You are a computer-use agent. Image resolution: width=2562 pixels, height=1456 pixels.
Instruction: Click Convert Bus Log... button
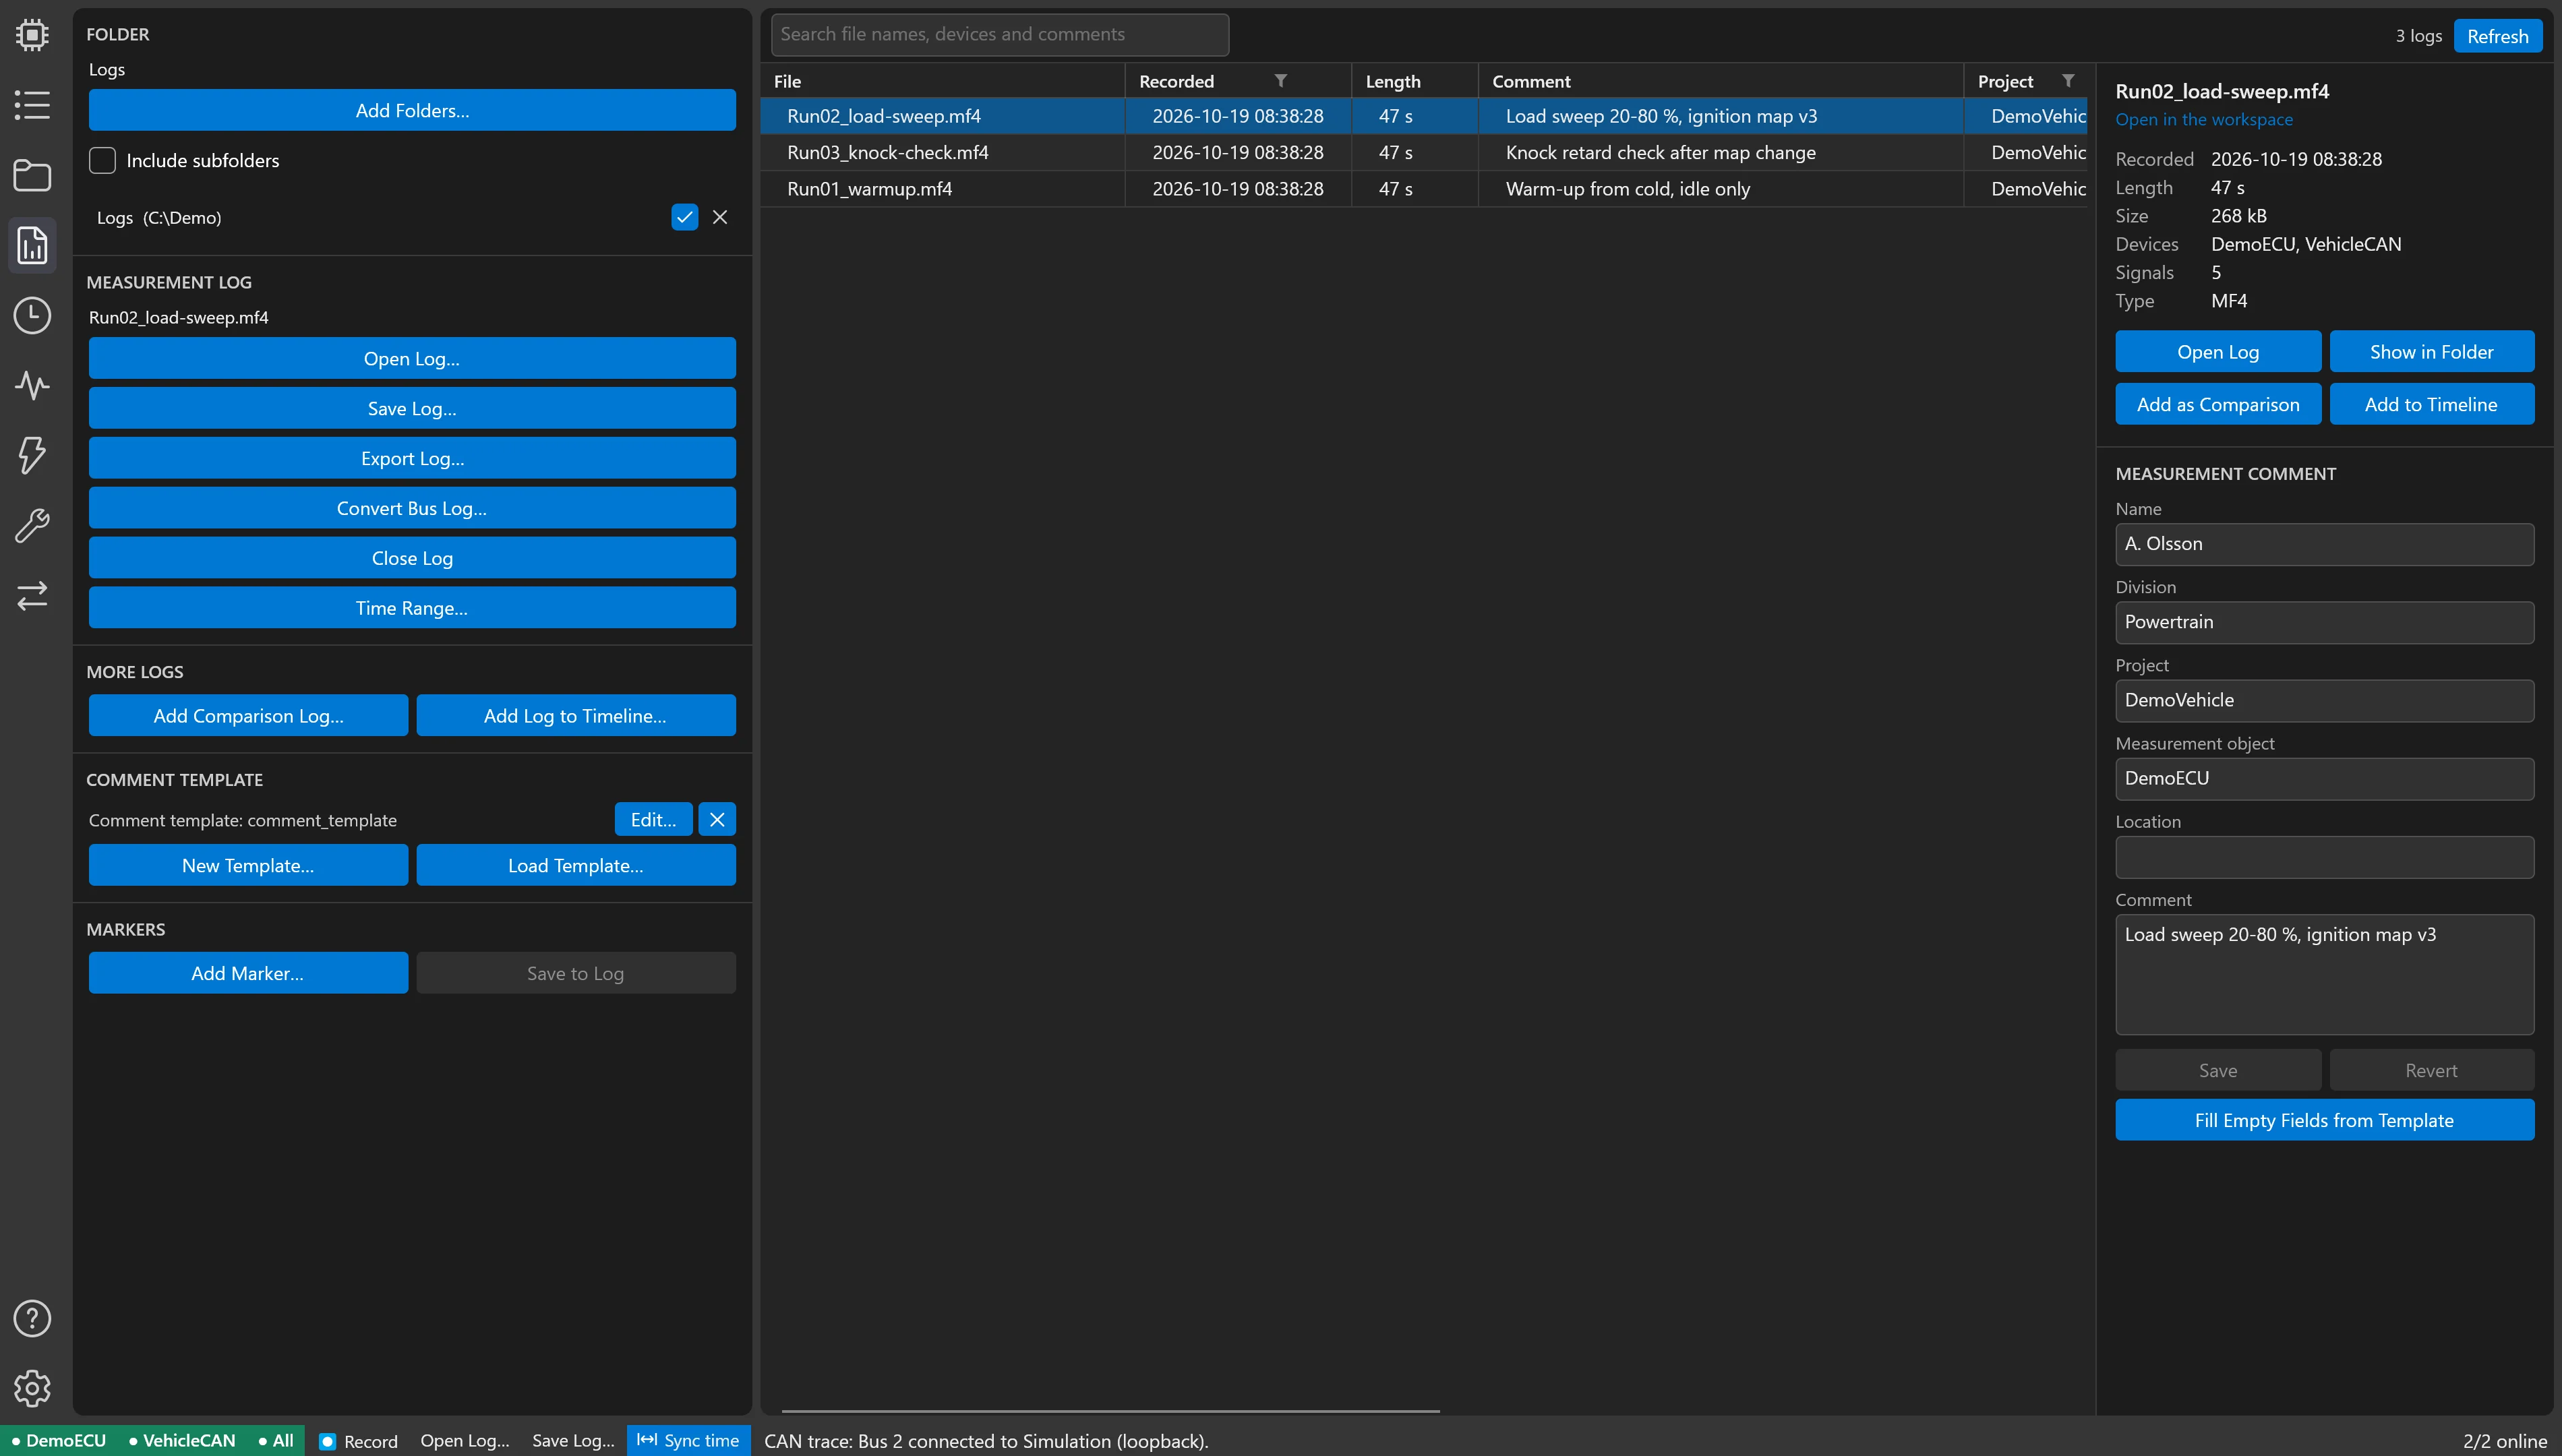coord(412,508)
